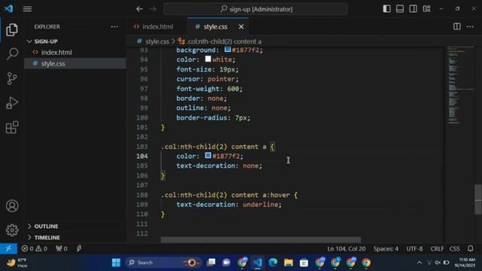Click the EXPLORER panel title
Image resolution: width=482 pixels, height=271 pixels.
[x=47, y=27]
